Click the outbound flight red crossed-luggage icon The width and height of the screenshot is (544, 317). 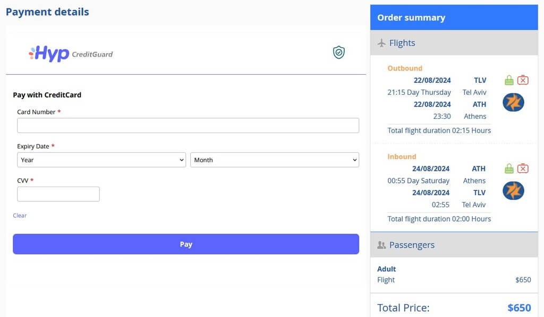click(x=523, y=80)
